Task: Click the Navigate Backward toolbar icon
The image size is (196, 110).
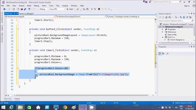Action: [x=4, y=9]
